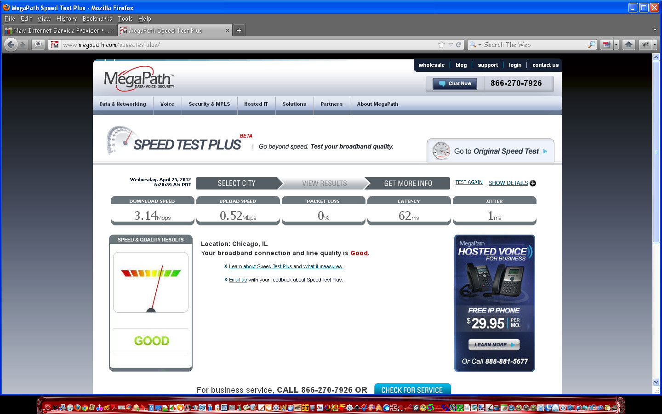The height and width of the screenshot is (414, 662).
Task: Open the Security & MPLS nav item
Action: pyautogui.click(x=209, y=104)
